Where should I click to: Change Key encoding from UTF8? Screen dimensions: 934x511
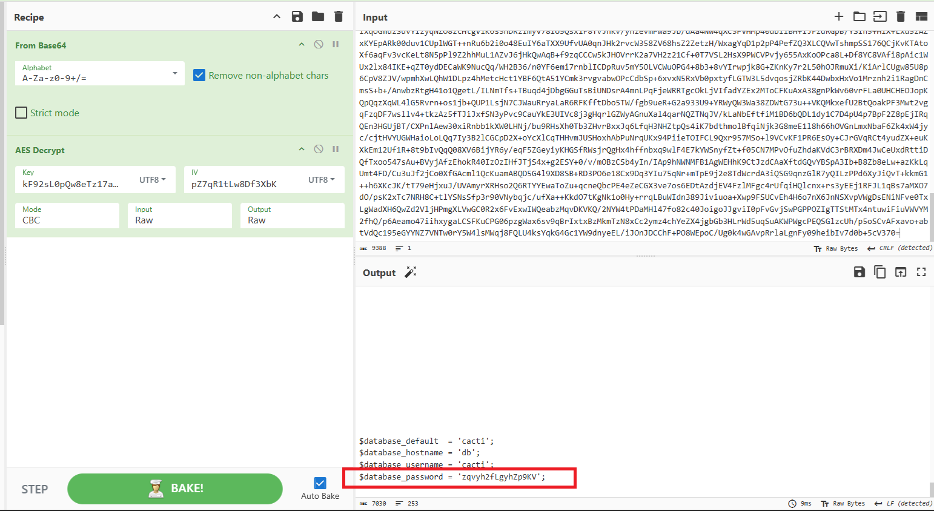pos(153,180)
